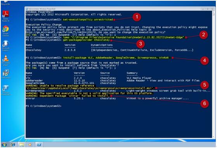The height and width of the screenshot is (148, 217).
Task: Click Chocolatey provider version 2.8.5.8
Action: point(70,50)
